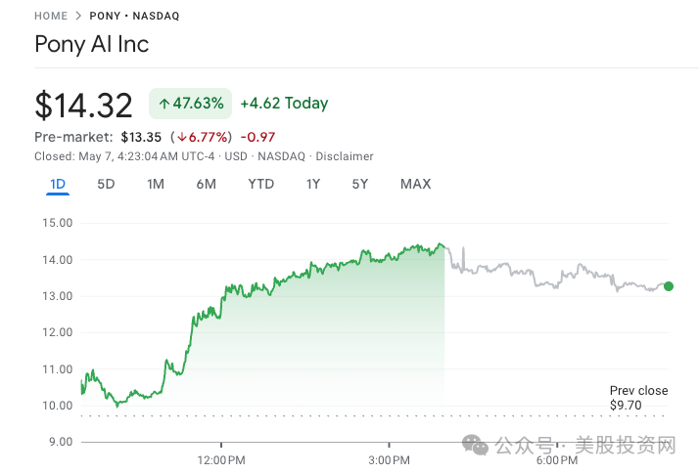699x474 pixels.
Task: Select the 1D time range tab
Action: pyautogui.click(x=58, y=184)
